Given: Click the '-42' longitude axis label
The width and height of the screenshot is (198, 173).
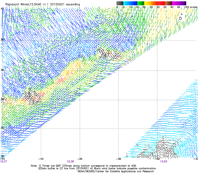Looking at the screenshot, I should tap(41, 159).
